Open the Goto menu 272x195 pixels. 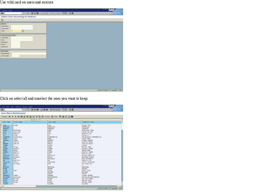[12, 107]
